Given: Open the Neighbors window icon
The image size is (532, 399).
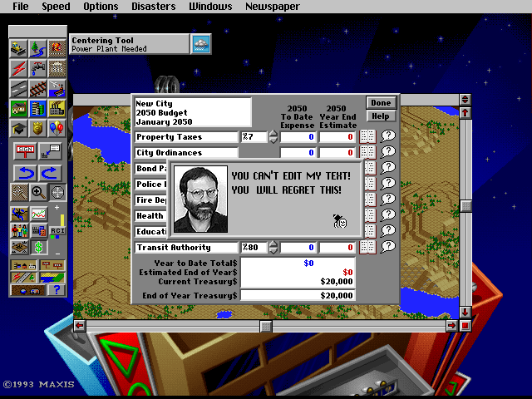Looking at the screenshot, I should [x=19, y=248].
